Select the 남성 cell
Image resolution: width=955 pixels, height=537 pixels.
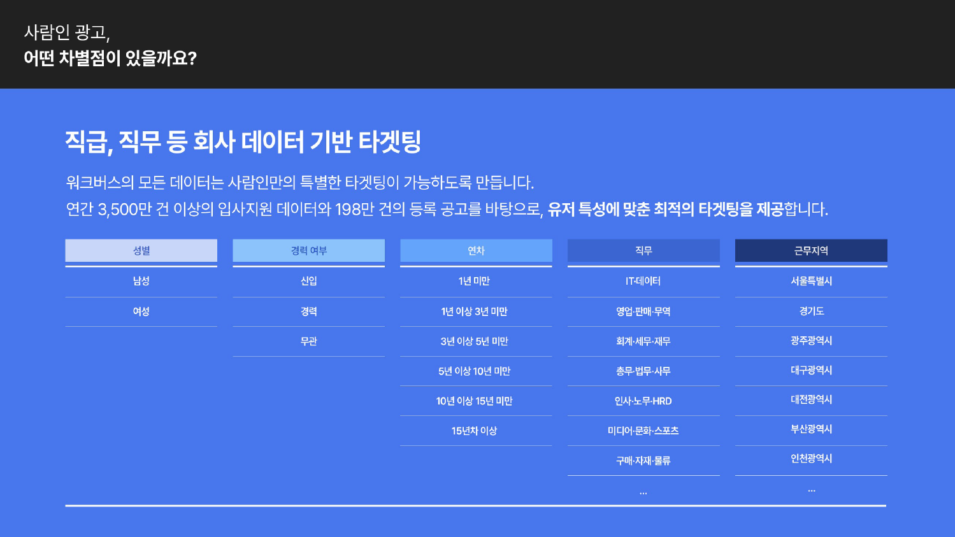[141, 282]
